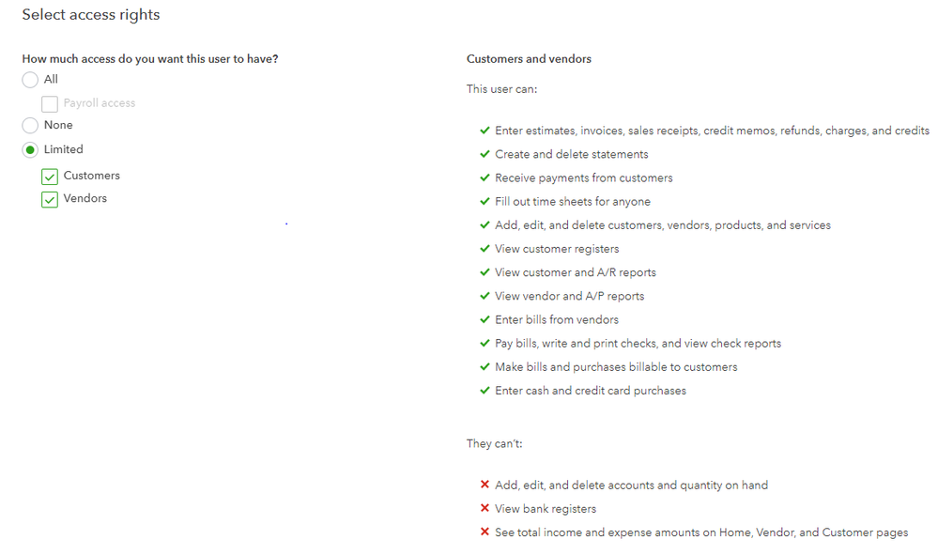Click red X beside View bank registers
938x555 pixels.
484,509
